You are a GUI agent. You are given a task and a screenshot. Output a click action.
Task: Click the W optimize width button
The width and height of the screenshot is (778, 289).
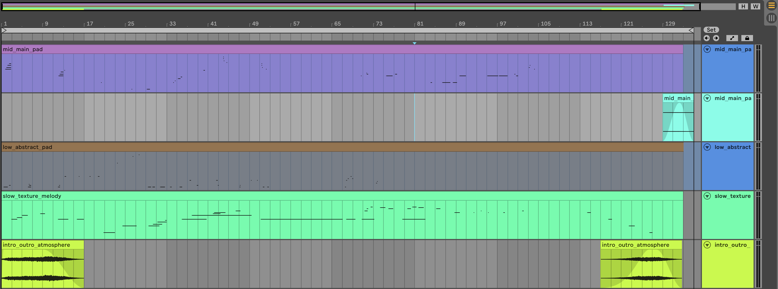[755, 6]
